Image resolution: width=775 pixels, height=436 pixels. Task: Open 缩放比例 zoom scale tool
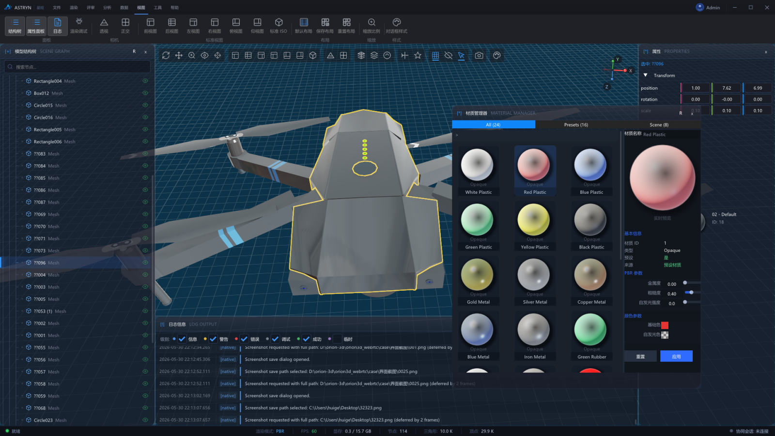tap(372, 26)
